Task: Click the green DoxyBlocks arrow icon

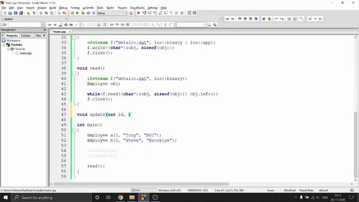Action: 269,19
